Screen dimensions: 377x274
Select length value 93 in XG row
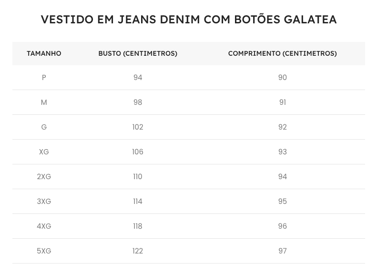(x=283, y=152)
